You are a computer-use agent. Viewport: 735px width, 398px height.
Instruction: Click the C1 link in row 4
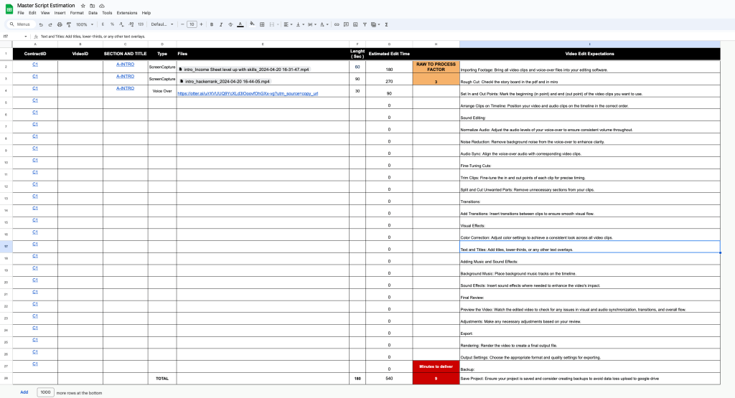click(35, 88)
